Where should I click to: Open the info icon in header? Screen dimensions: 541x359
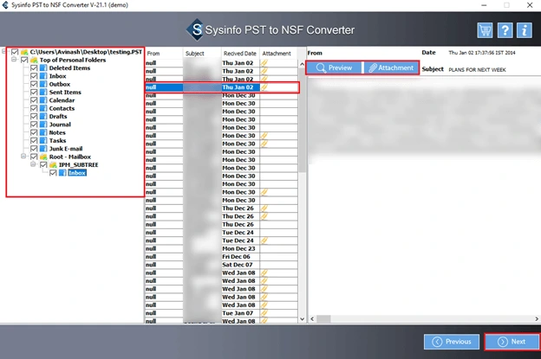click(525, 30)
